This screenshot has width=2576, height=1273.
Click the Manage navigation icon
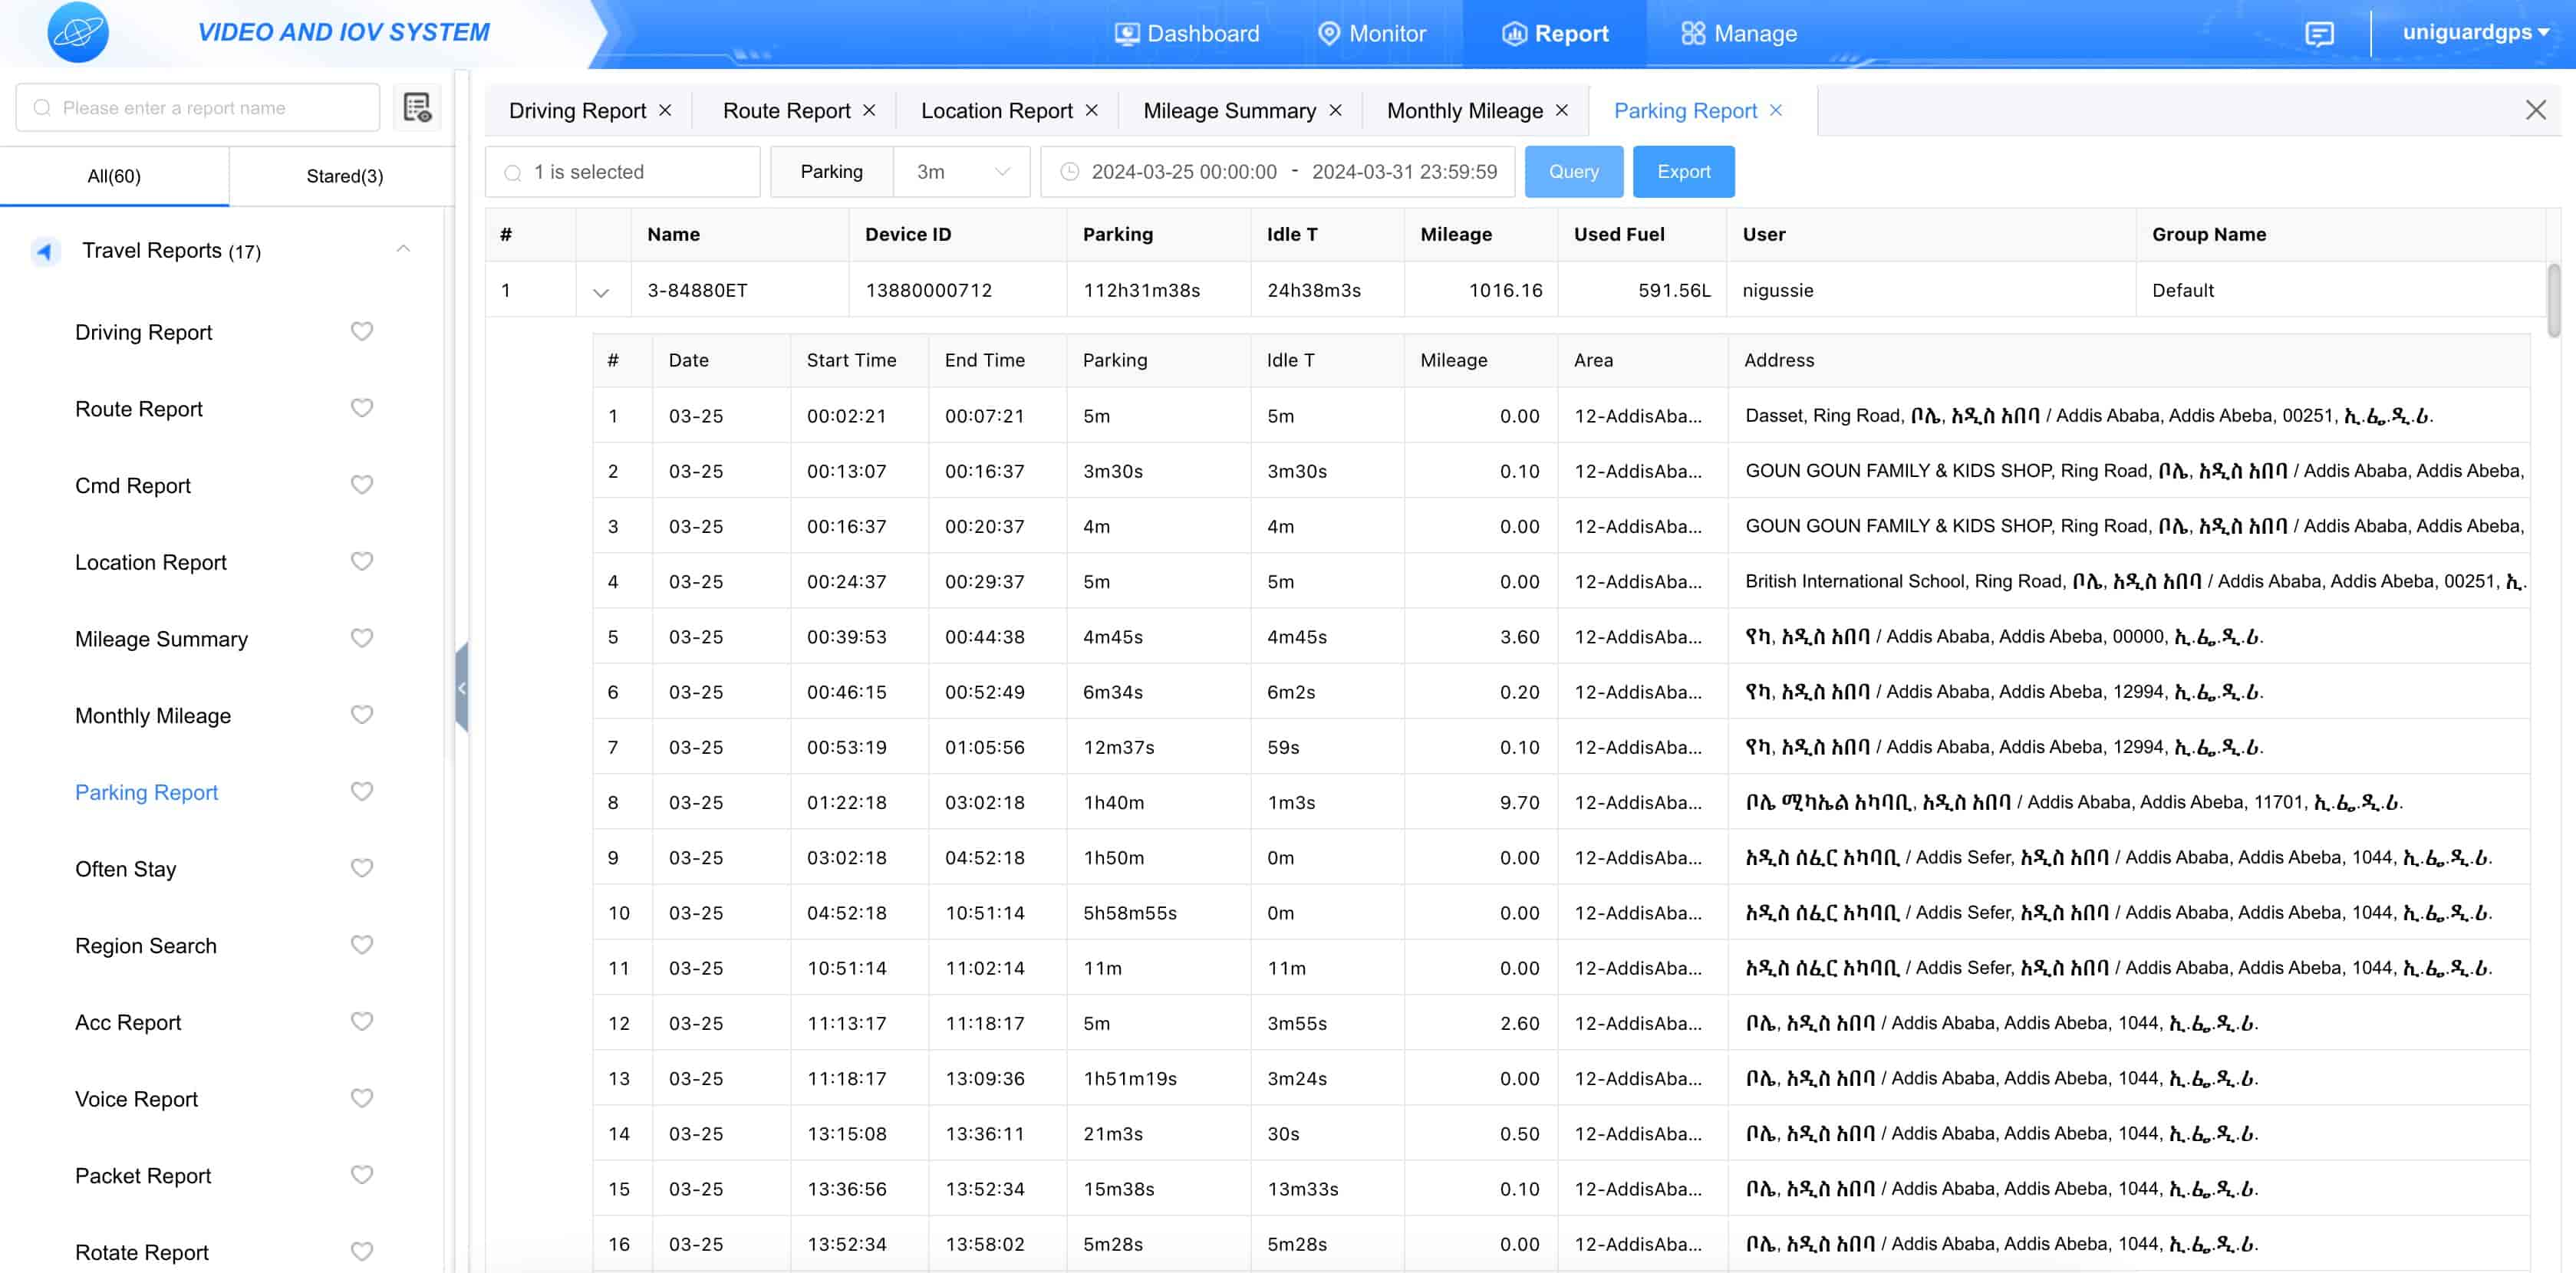point(1691,33)
